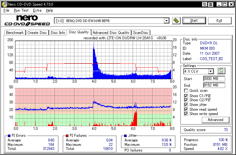236x155 pixels.
Task: Disable Show read speed
Action: coord(186,109)
